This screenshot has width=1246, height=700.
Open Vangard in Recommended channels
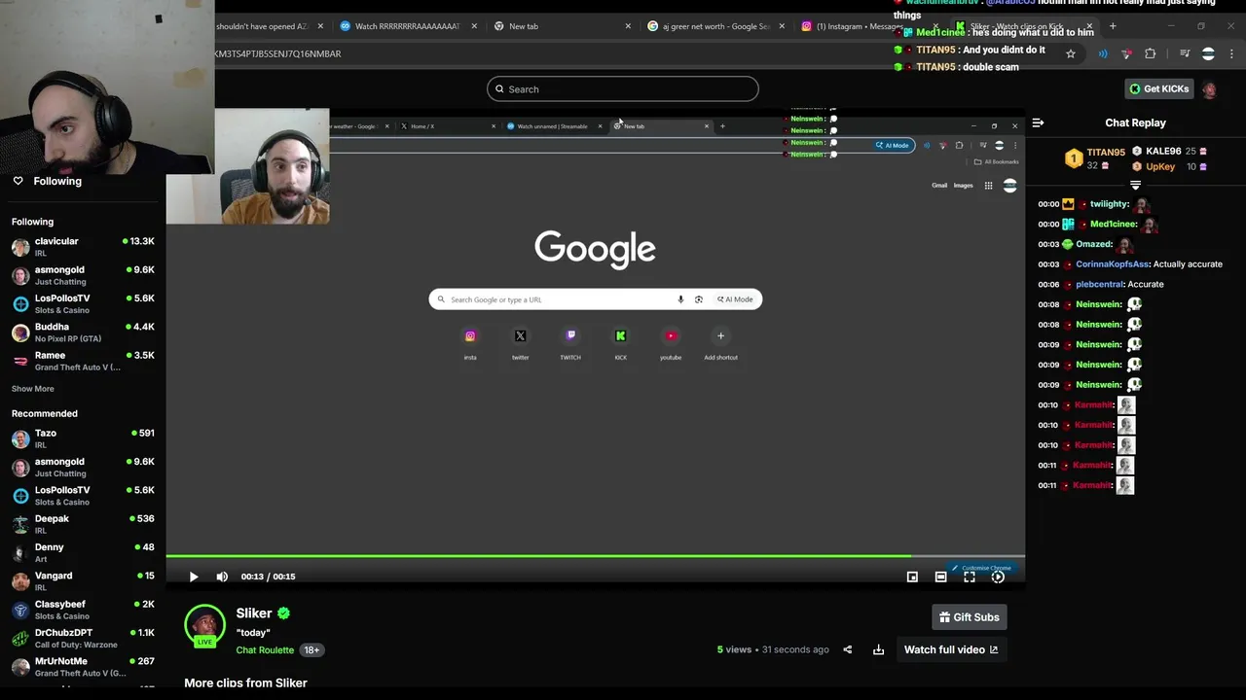click(x=83, y=581)
